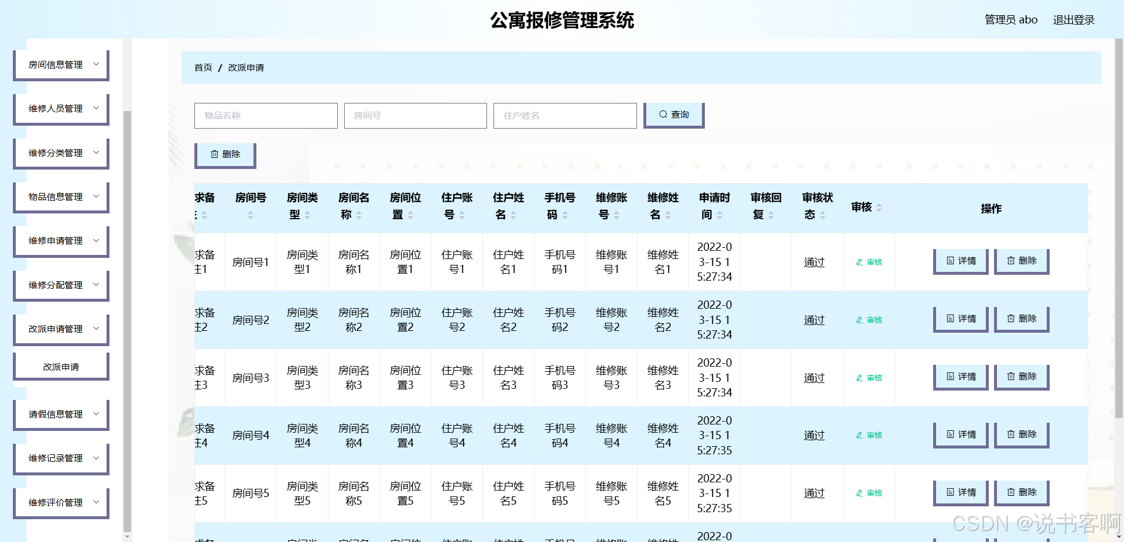Click the 操作 column header
Screen dimensions: 1124x542
pyautogui.click(x=991, y=209)
